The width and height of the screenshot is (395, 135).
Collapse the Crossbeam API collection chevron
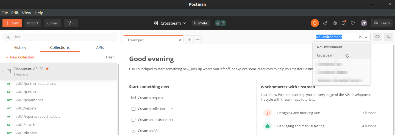3,71
